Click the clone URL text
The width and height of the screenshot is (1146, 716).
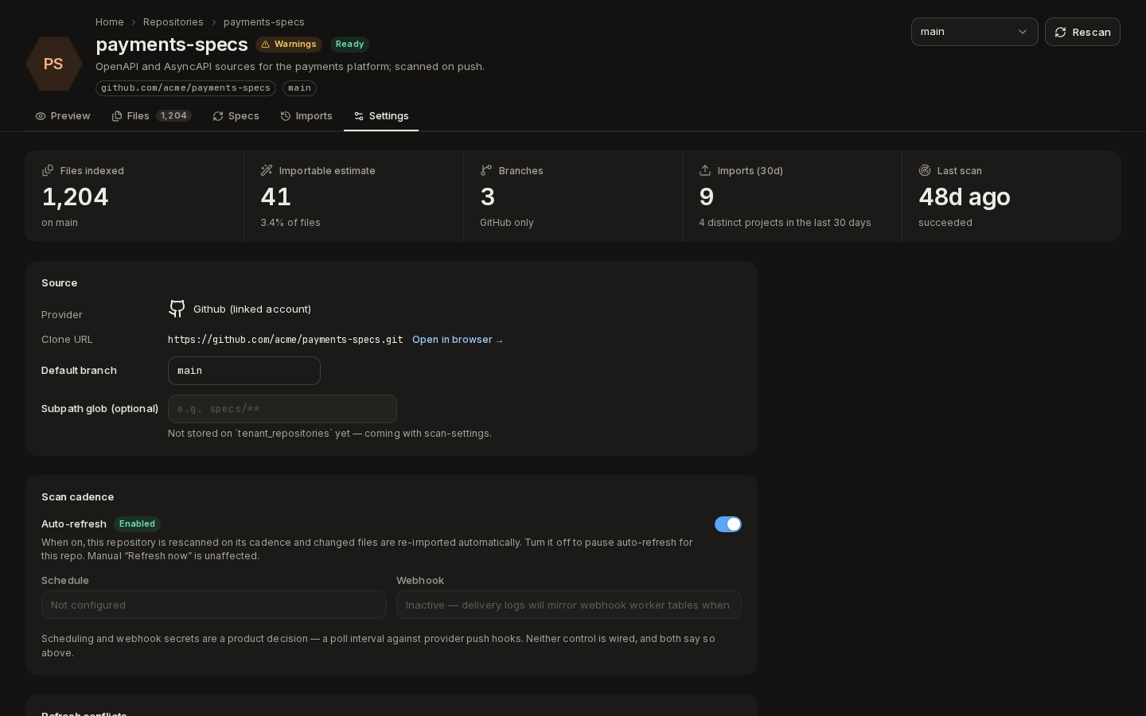(x=285, y=340)
